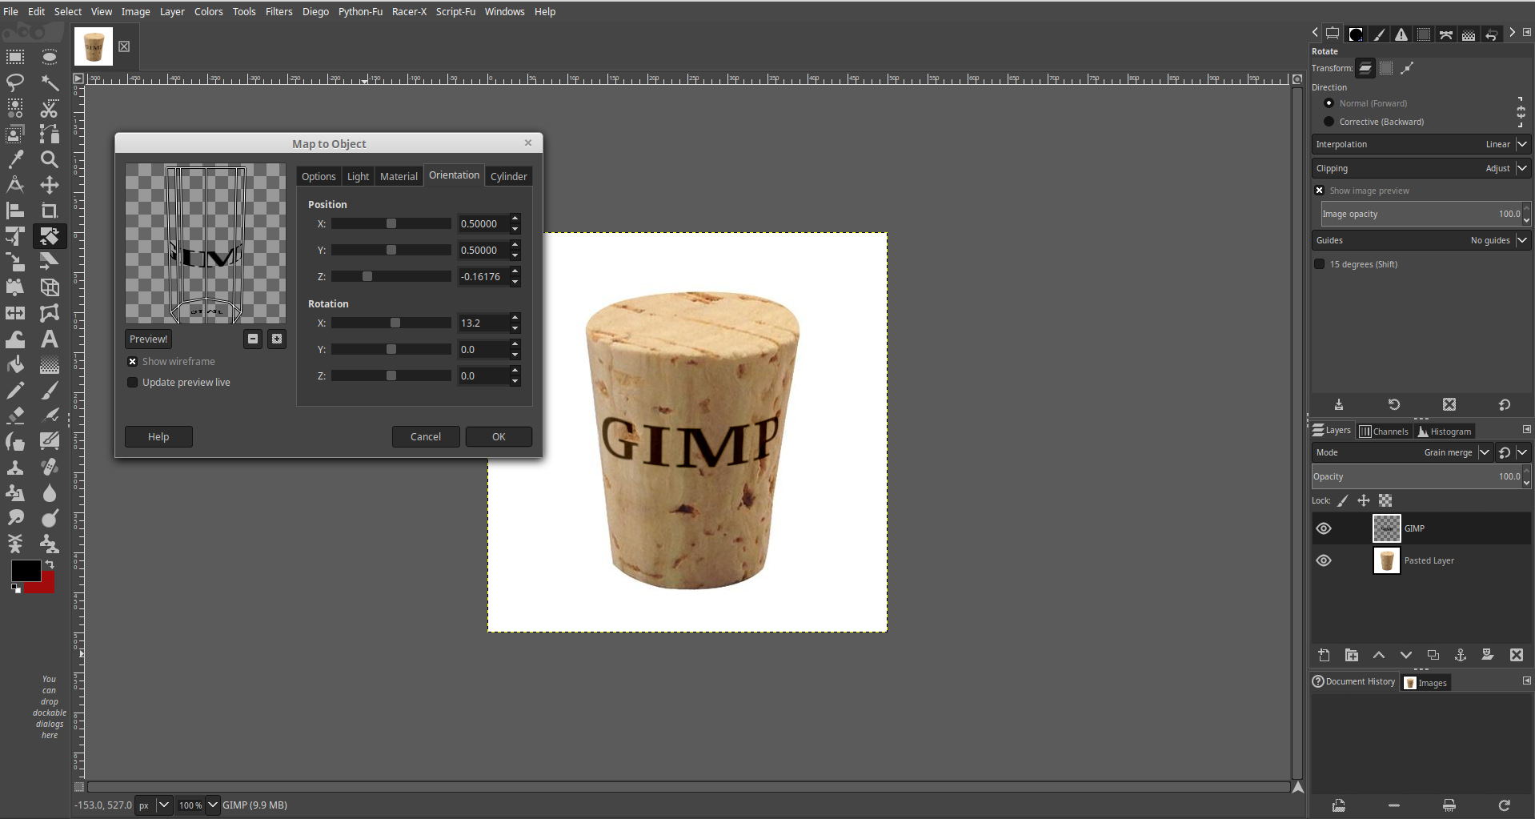Open Help for Map to Object
The image size is (1535, 819).
tap(158, 436)
